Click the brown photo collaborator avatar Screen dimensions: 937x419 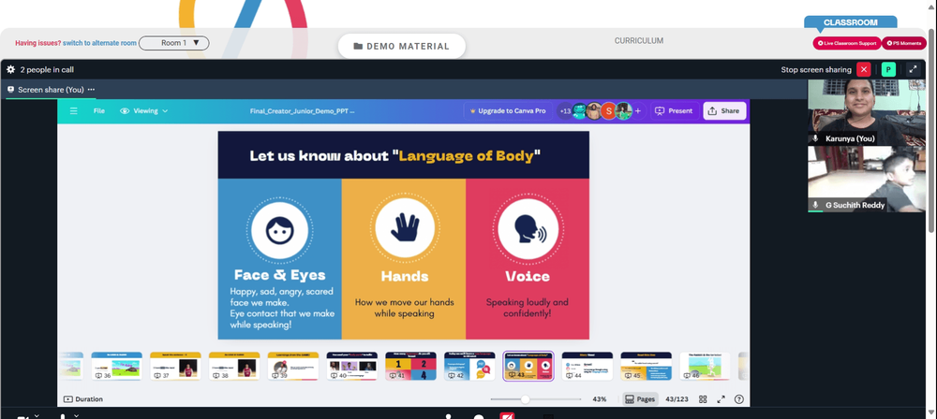(593, 111)
